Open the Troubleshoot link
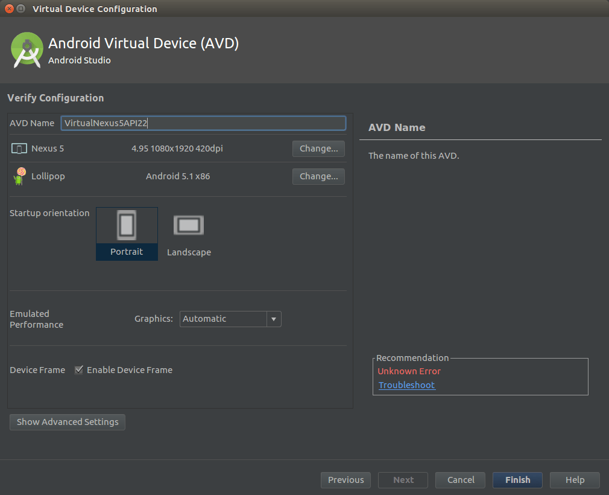The height and width of the screenshot is (495, 609). point(406,385)
